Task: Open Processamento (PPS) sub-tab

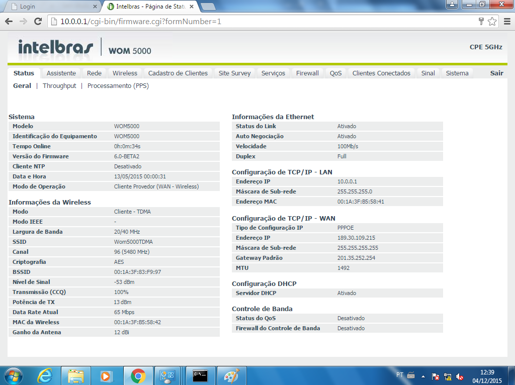Action: 118,85
